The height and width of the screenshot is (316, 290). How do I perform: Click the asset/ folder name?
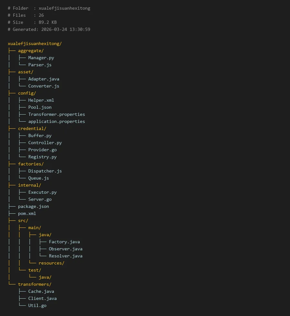point(25,72)
